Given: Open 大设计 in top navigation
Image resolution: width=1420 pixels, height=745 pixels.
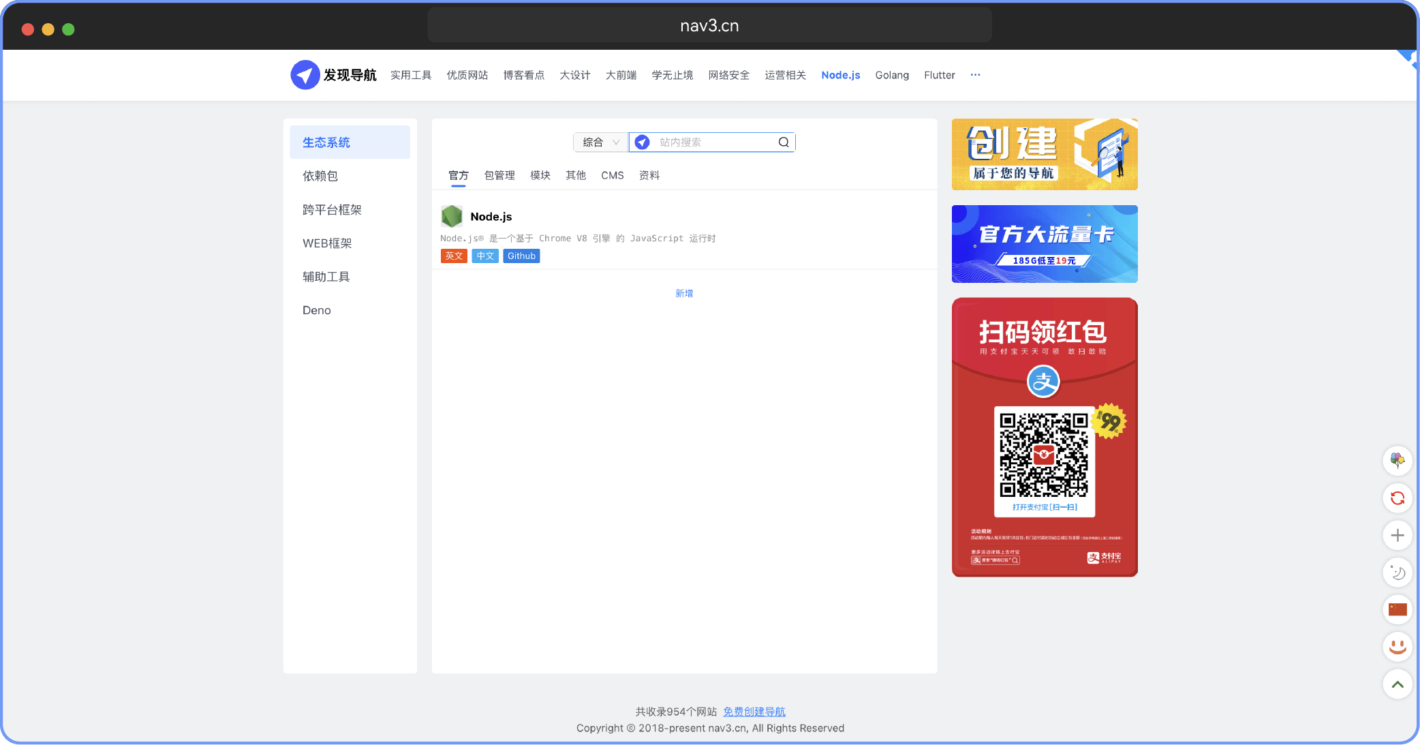Looking at the screenshot, I should coord(575,75).
